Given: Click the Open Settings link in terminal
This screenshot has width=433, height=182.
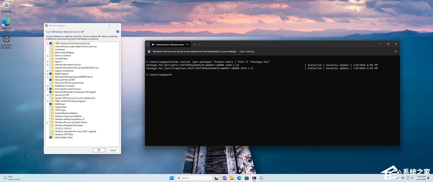Looking at the screenshot, I should [x=247, y=51].
